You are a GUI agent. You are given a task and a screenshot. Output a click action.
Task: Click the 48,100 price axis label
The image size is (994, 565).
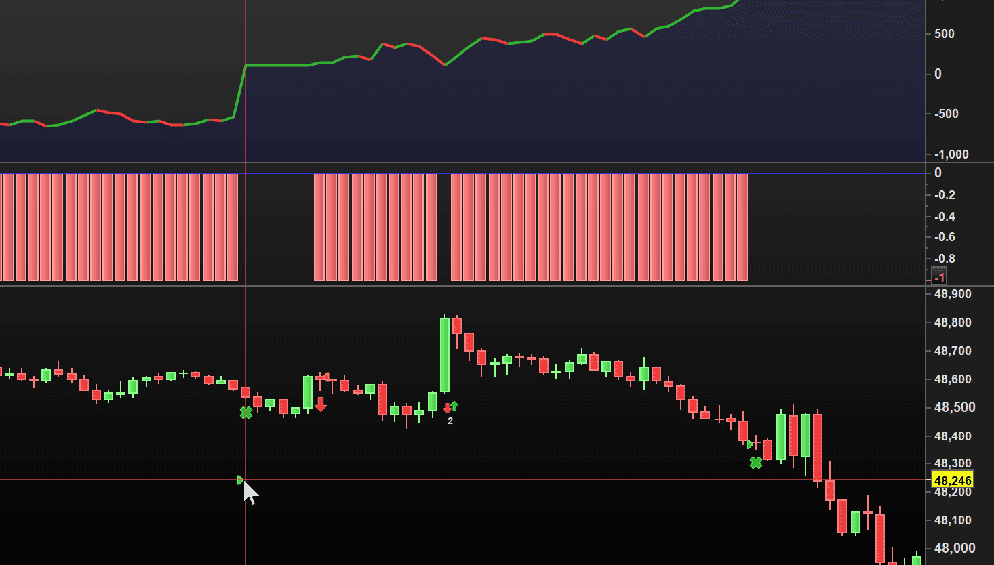coord(953,520)
